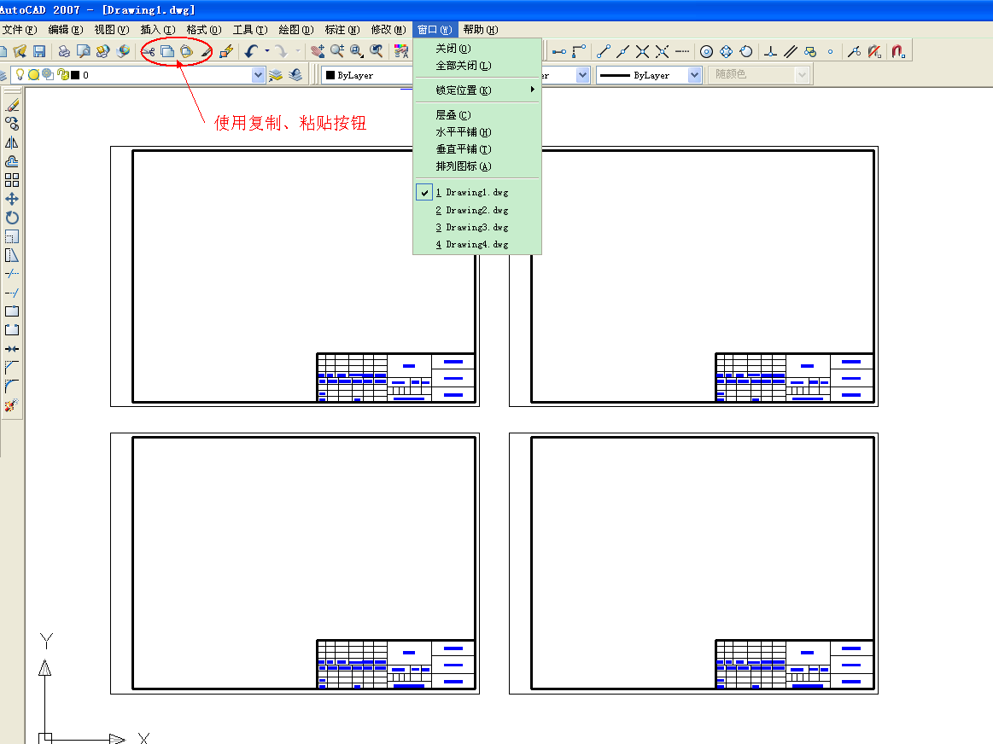Select the Mirror tool
The image size is (993, 744).
click(12, 142)
